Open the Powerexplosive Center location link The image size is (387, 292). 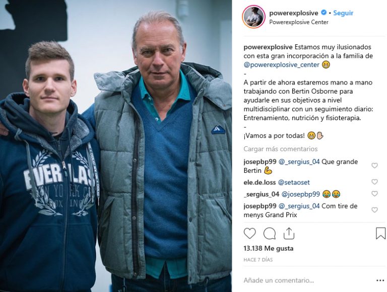[299, 22]
